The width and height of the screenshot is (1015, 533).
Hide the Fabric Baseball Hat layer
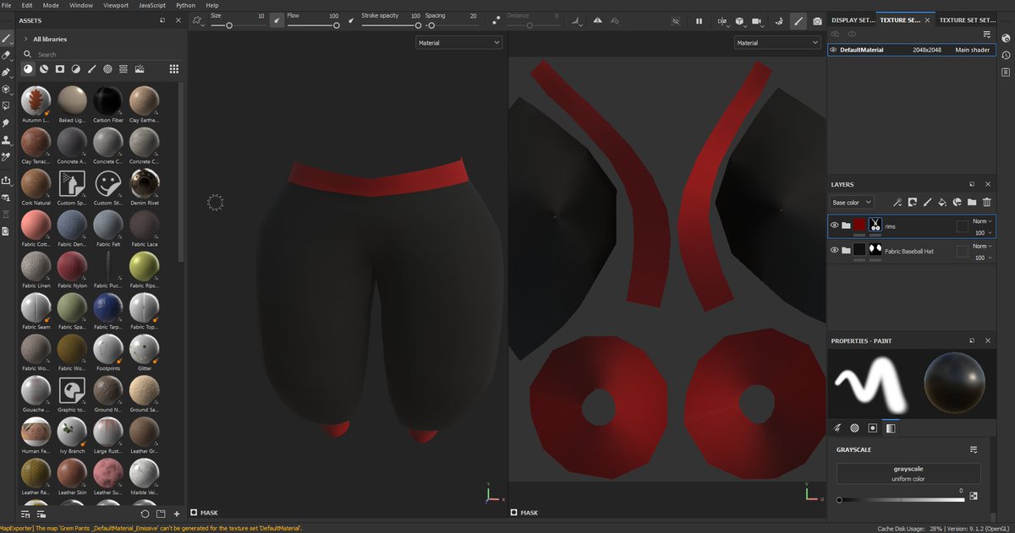click(834, 250)
